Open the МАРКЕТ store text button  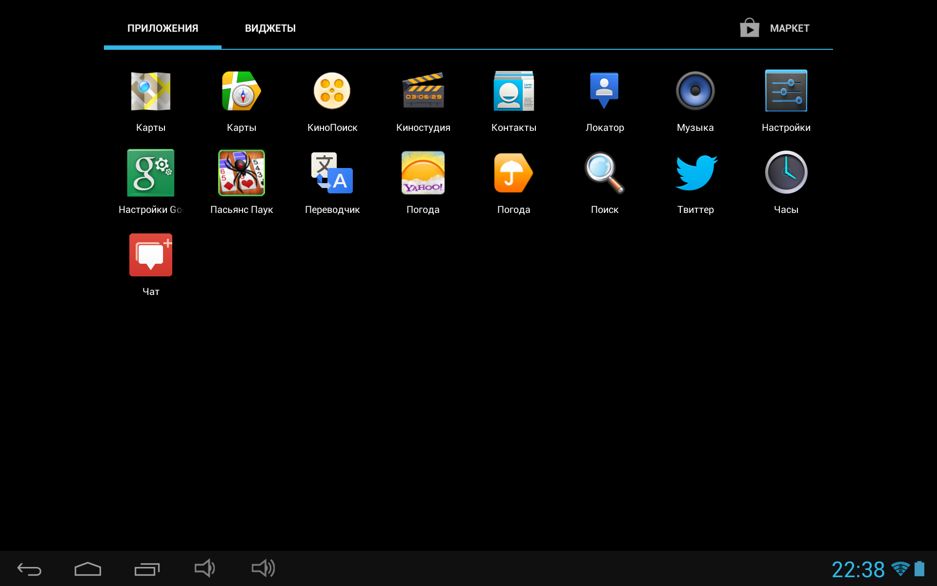click(789, 28)
